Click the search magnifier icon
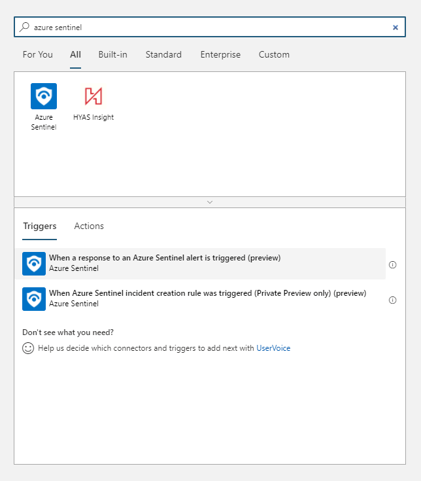This screenshot has width=421, height=481. (25, 27)
